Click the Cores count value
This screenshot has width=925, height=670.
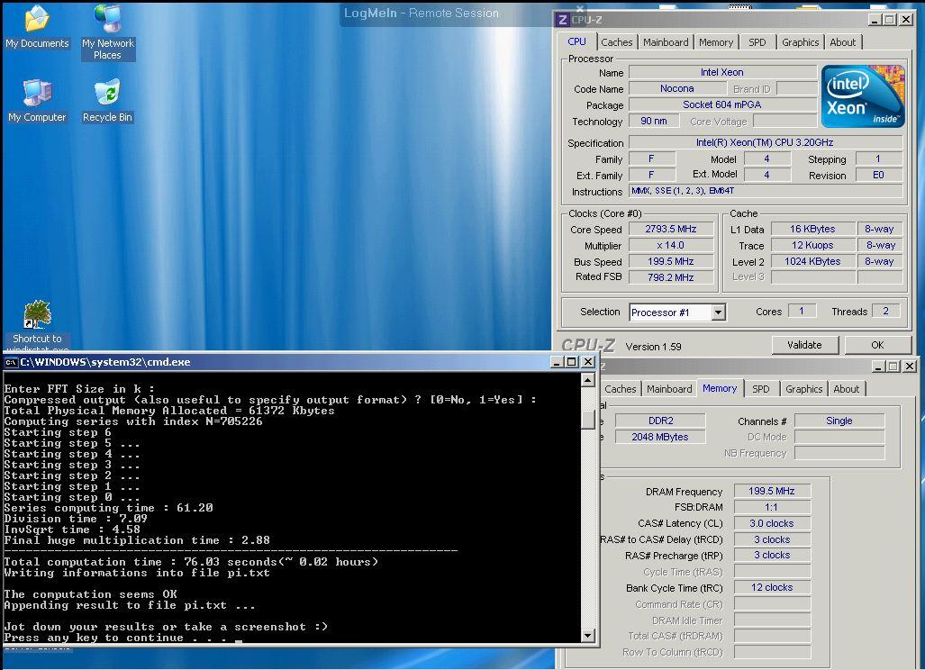tap(802, 312)
